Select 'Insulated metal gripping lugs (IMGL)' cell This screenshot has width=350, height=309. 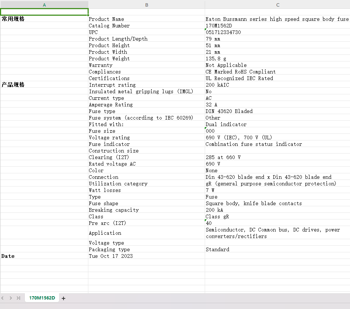(x=146, y=91)
